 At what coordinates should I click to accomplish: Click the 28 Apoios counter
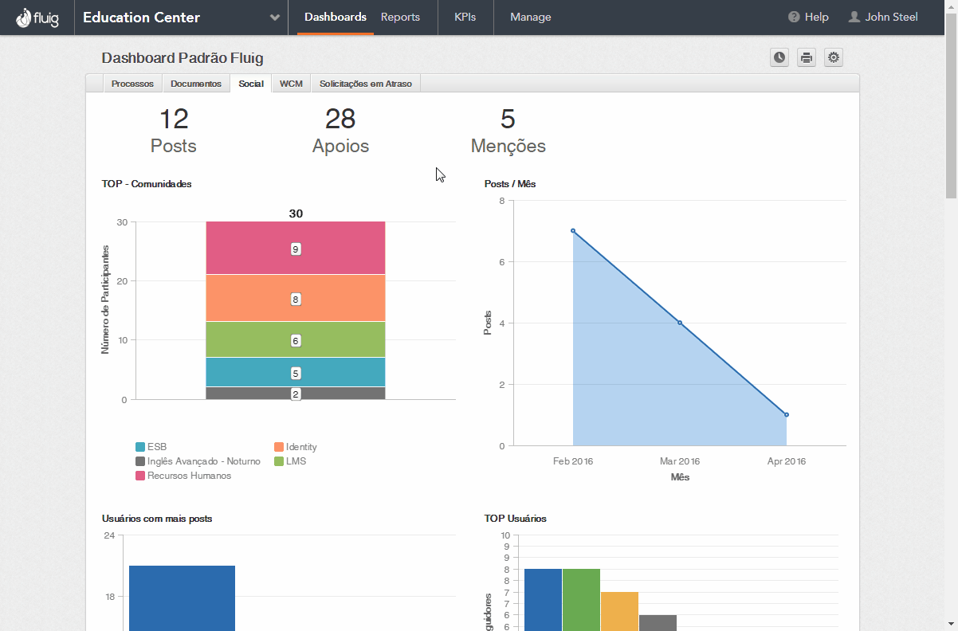pos(340,131)
